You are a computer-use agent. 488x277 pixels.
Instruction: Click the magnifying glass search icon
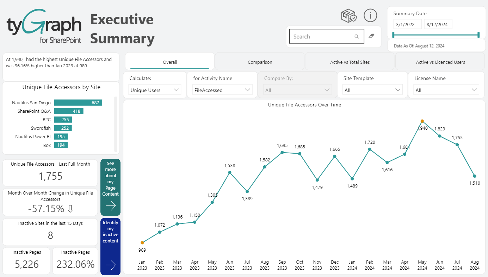(x=357, y=36)
